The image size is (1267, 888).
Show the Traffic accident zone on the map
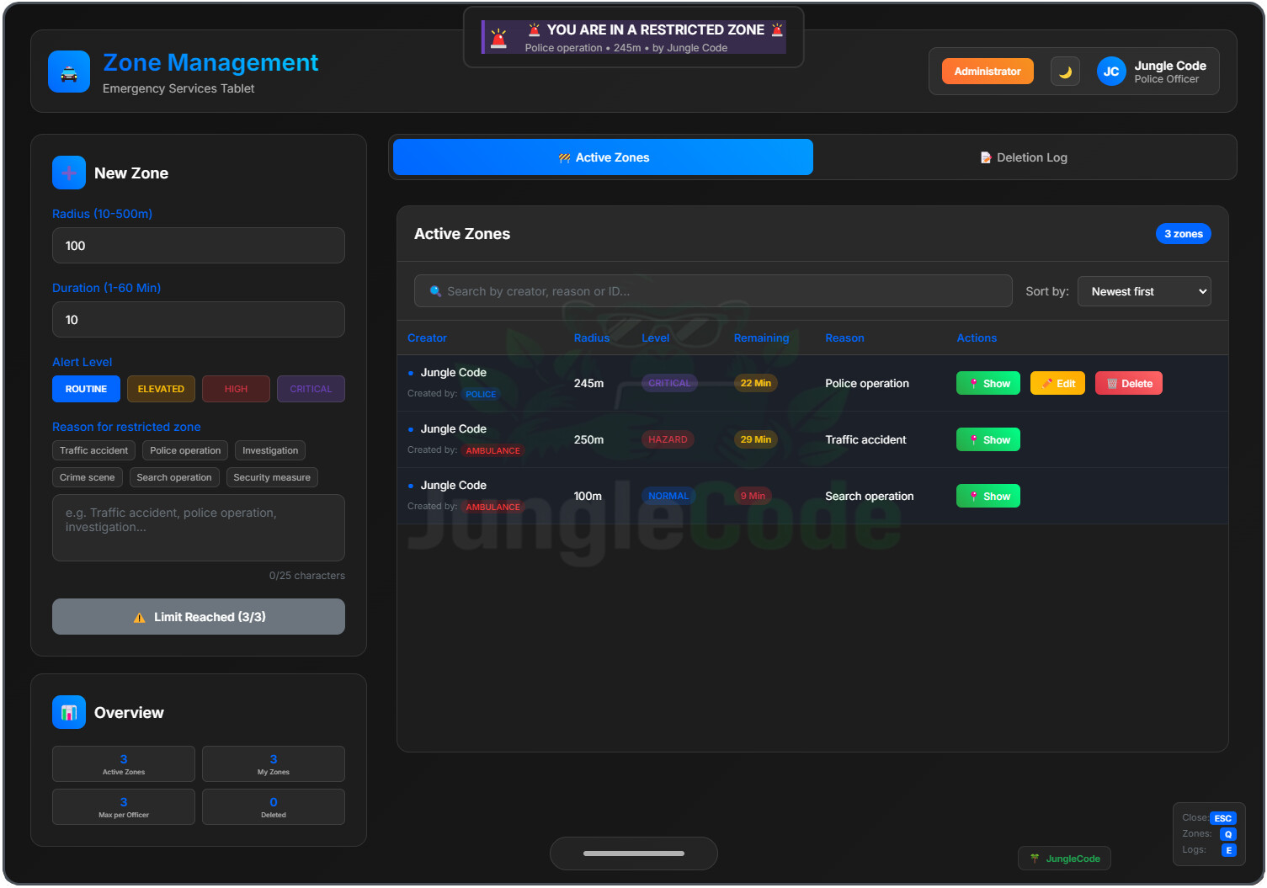coord(988,439)
